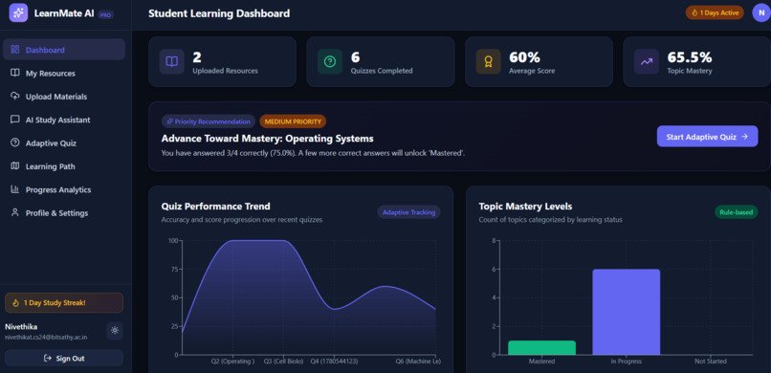
Task: Click the Uploaded Resources book card icon
Action: 171,61
